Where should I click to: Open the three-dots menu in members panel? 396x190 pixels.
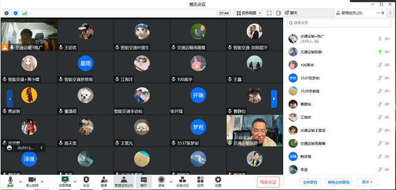point(378,13)
